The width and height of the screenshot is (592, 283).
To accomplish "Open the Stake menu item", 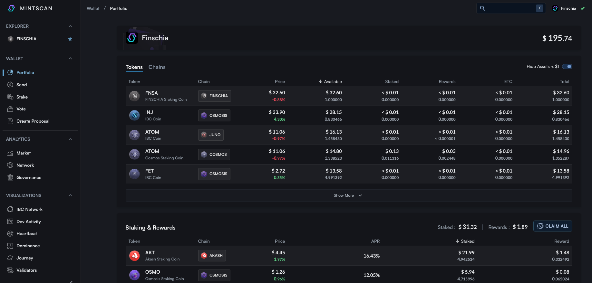I will 22,97.
